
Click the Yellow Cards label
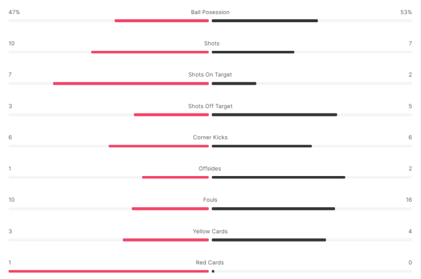point(210,232)
